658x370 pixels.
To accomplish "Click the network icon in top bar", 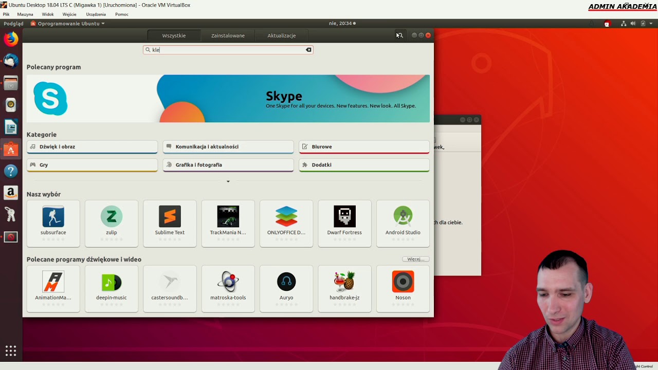I will coord(624,24).
